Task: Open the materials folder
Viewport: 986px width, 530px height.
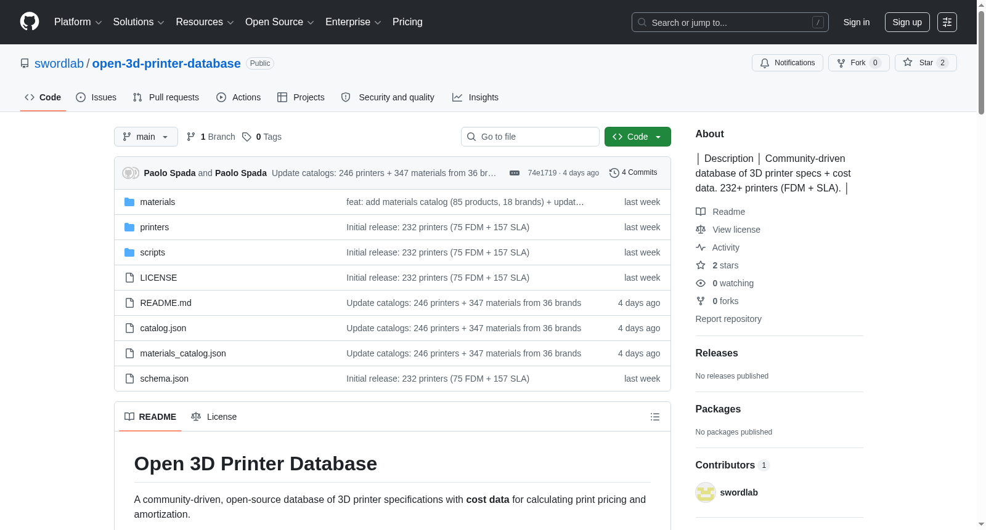Action: [x=157, y=202]
